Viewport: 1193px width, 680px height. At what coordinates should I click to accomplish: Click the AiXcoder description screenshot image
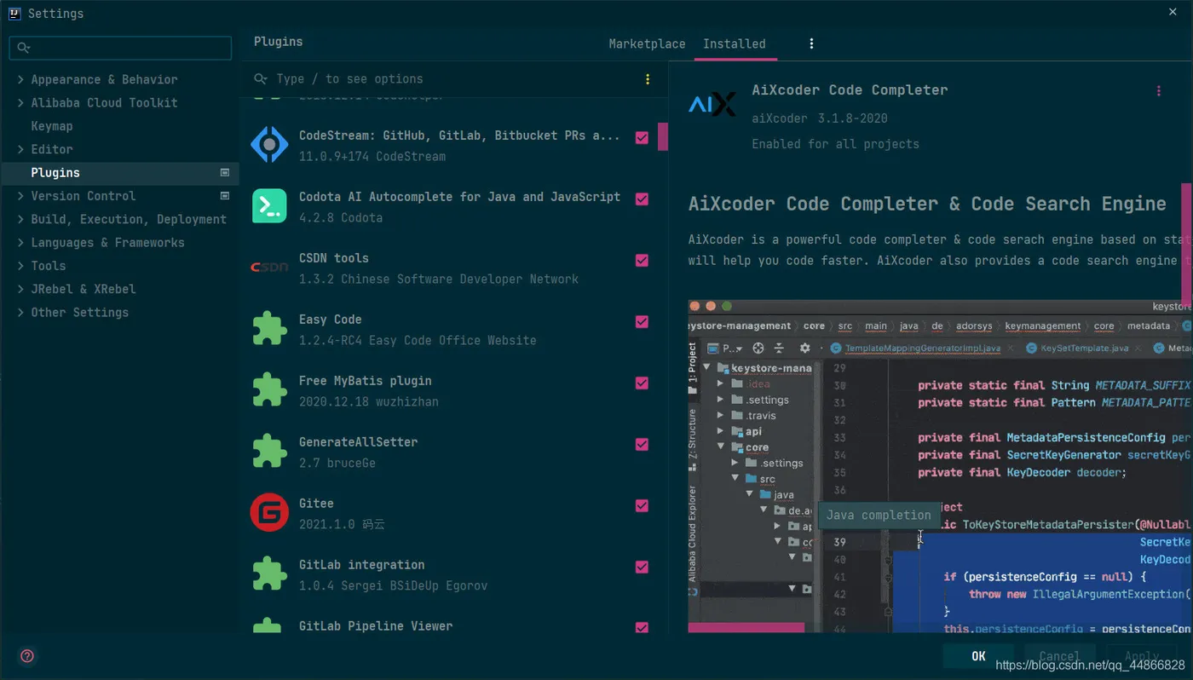point(940,465)
